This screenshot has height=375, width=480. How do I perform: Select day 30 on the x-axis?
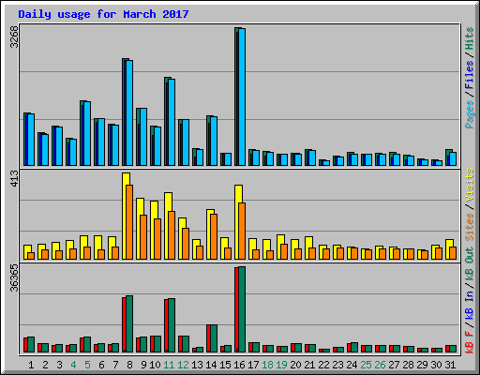tap(436, 365)
